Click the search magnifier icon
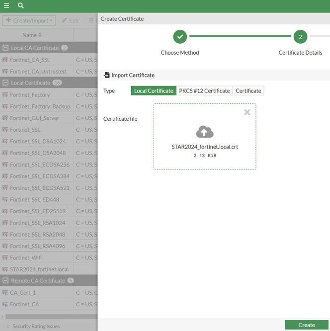Image resolution: width=330 pixels, height=331 pixels. tap(20, 5)
